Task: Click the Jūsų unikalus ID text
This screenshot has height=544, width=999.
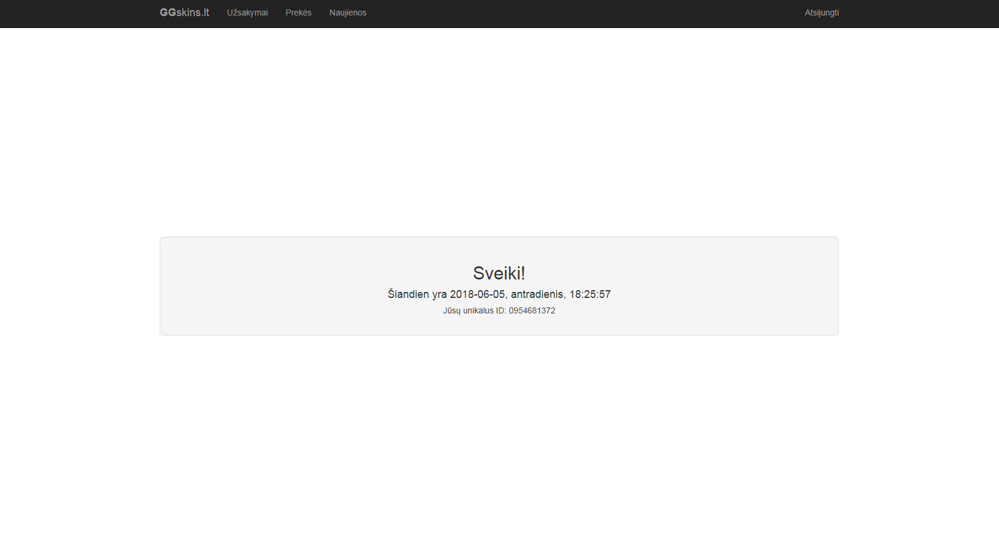Action: [x=499, y=310]
